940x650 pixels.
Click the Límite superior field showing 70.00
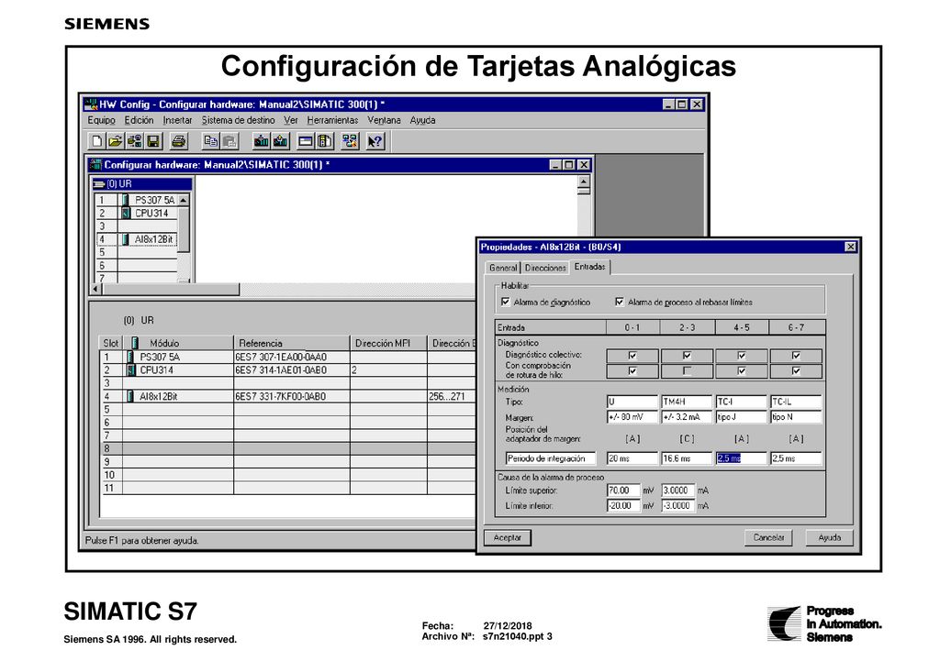point(623,490)
